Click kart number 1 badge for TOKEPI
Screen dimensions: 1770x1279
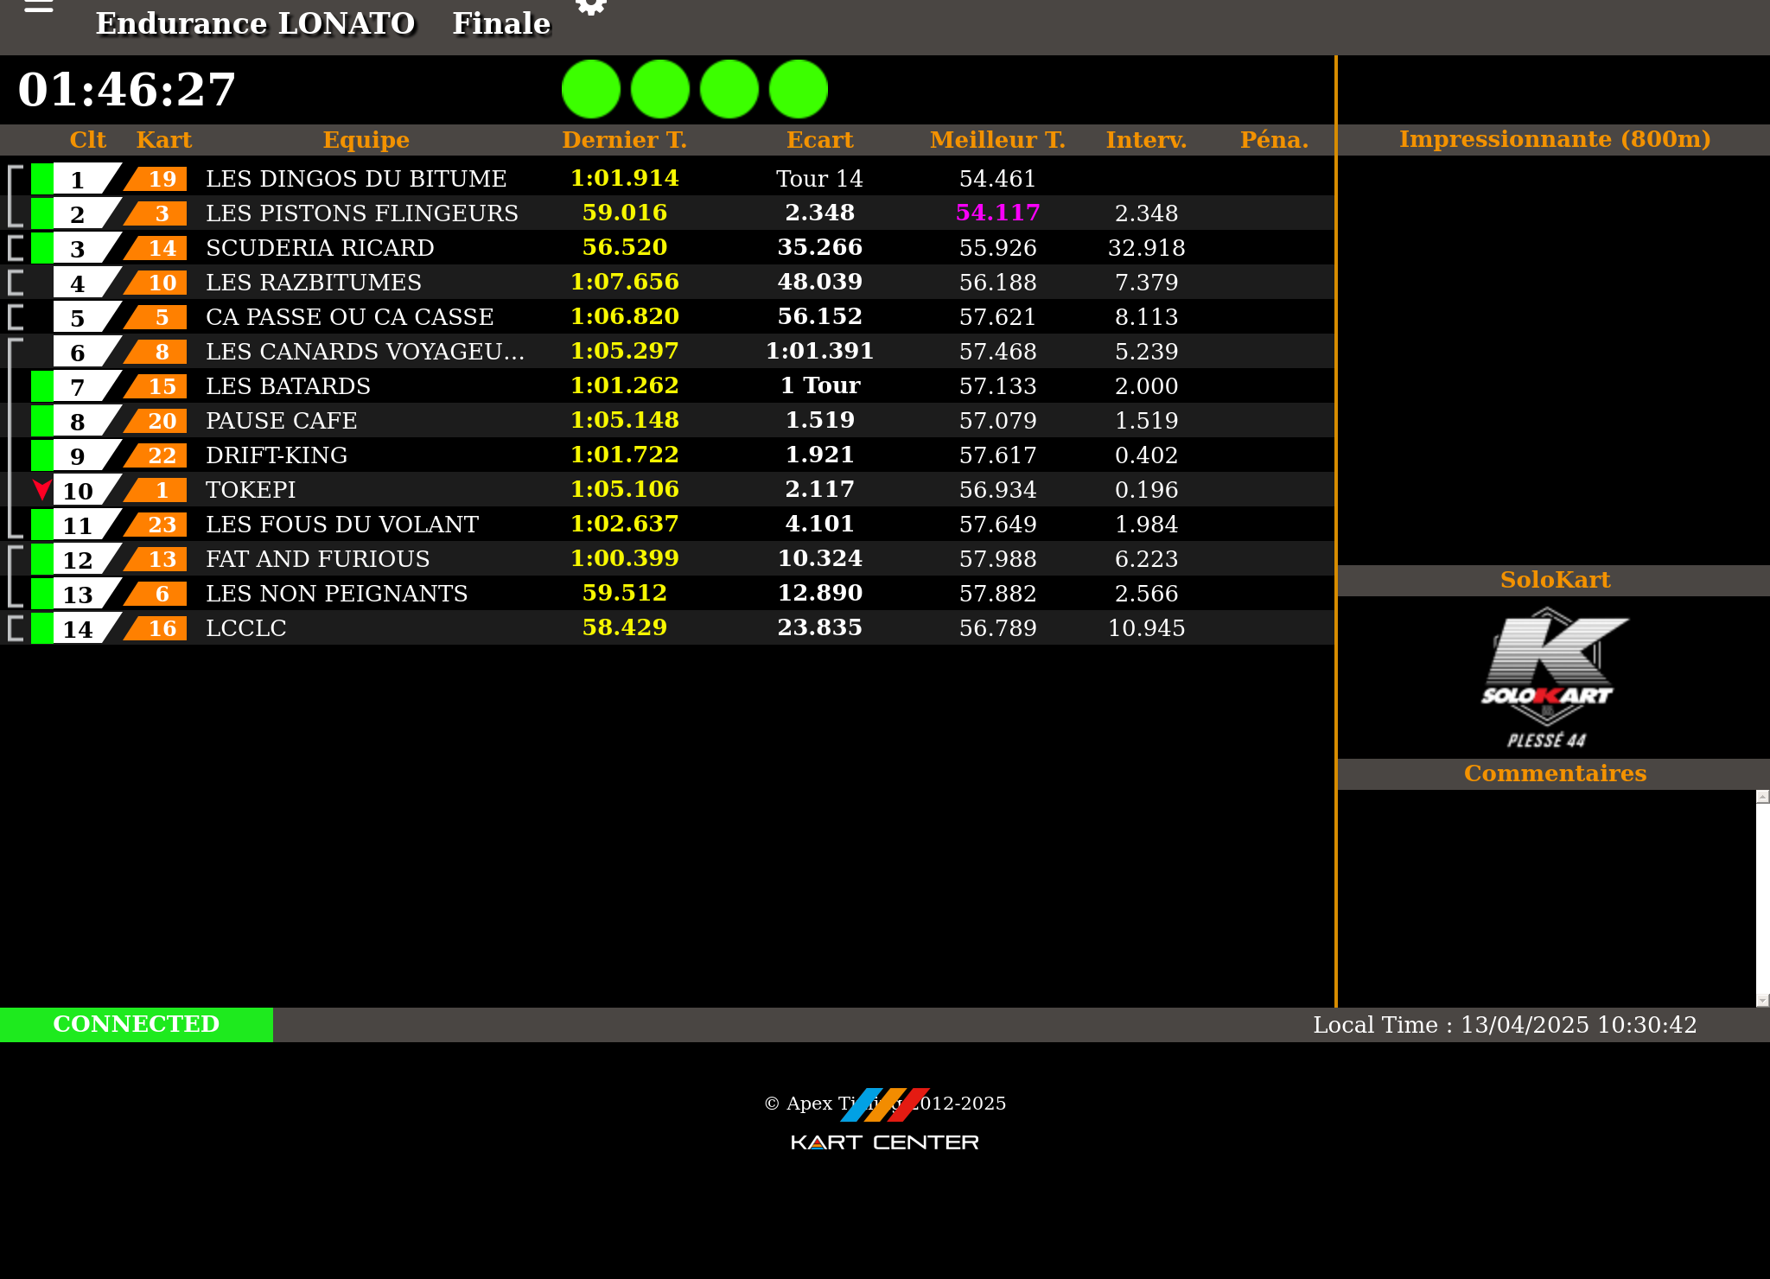156,490
